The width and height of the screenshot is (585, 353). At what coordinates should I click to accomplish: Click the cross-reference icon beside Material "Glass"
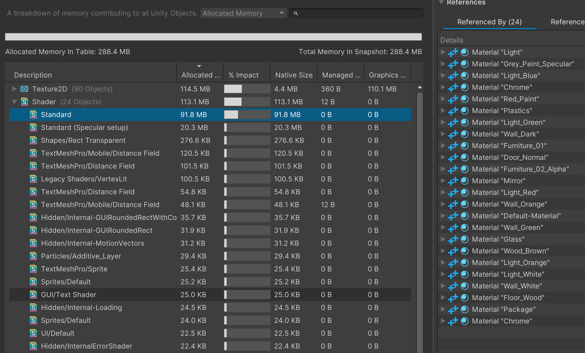tap(453, 239)
